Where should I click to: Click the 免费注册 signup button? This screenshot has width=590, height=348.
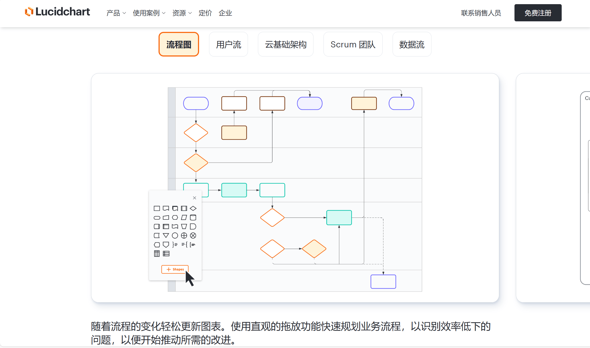click(538, 12)
